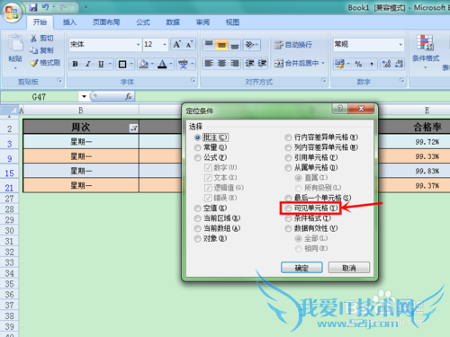The width and height of the screenshot is (450, 337).
Task: Click the Paste clipboard icon
Action: point(15,43)
